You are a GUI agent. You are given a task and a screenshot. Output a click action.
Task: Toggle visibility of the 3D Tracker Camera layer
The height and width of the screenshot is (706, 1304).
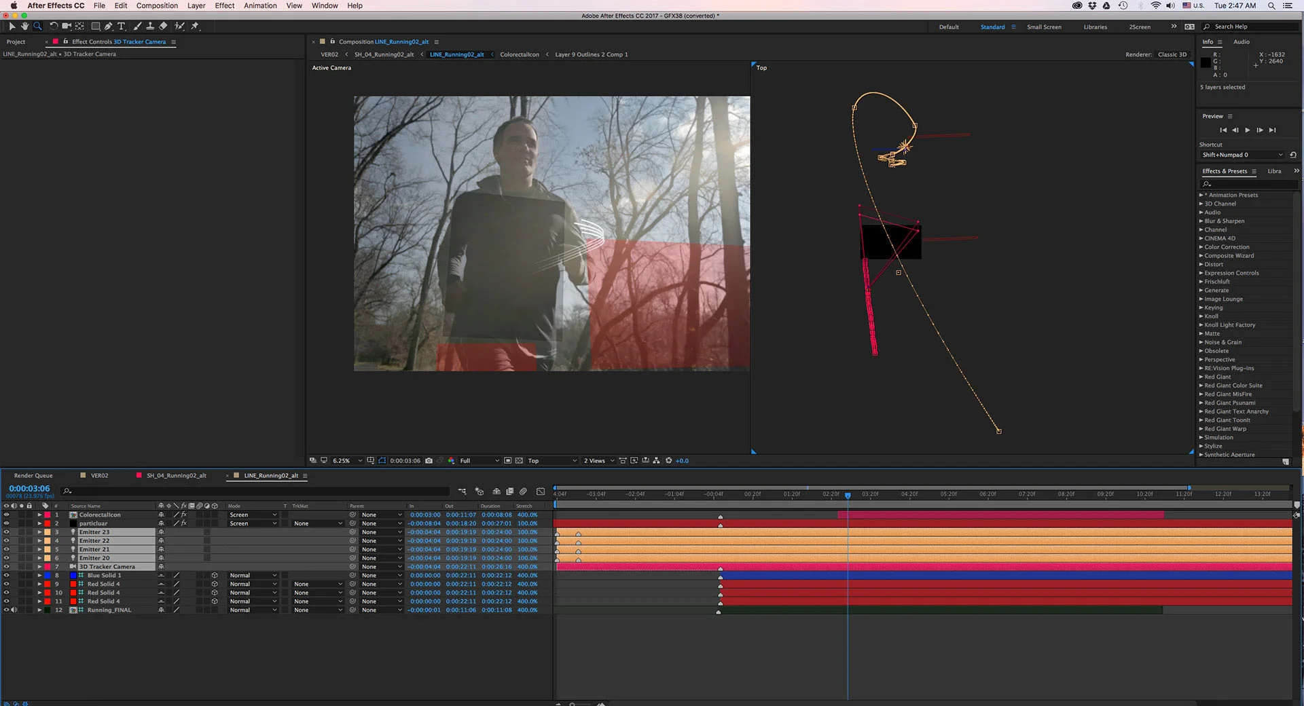6,567
